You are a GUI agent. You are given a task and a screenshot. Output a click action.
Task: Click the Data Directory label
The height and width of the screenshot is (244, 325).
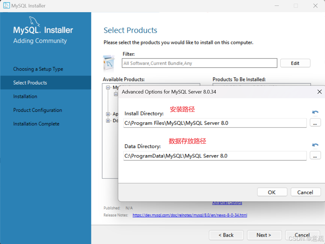(x=143, y=146)
